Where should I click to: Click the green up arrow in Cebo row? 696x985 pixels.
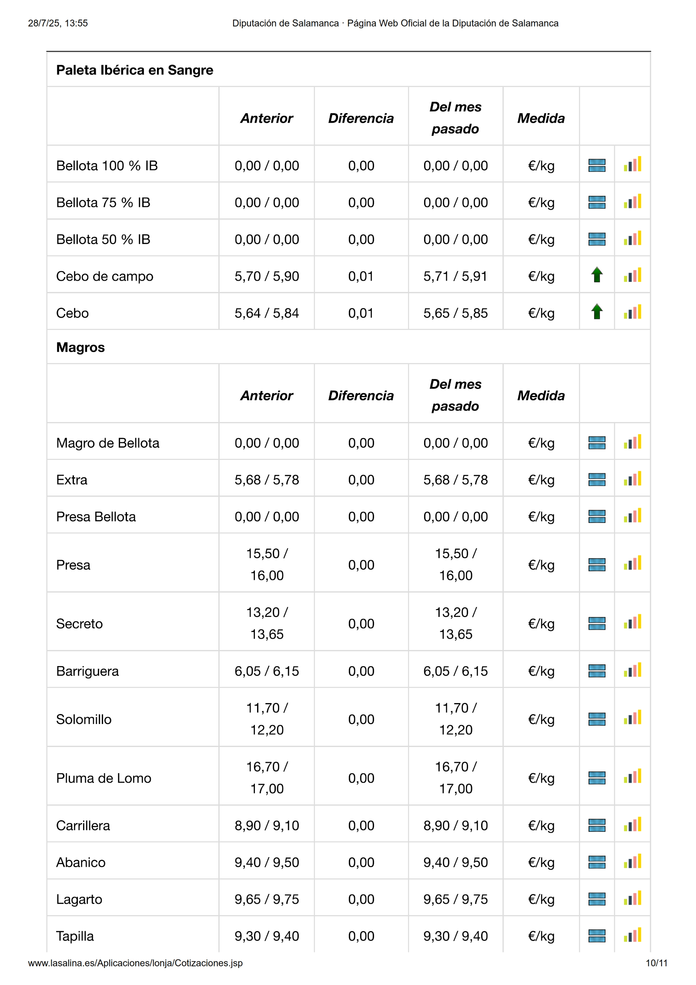click(x=597, y=312)
